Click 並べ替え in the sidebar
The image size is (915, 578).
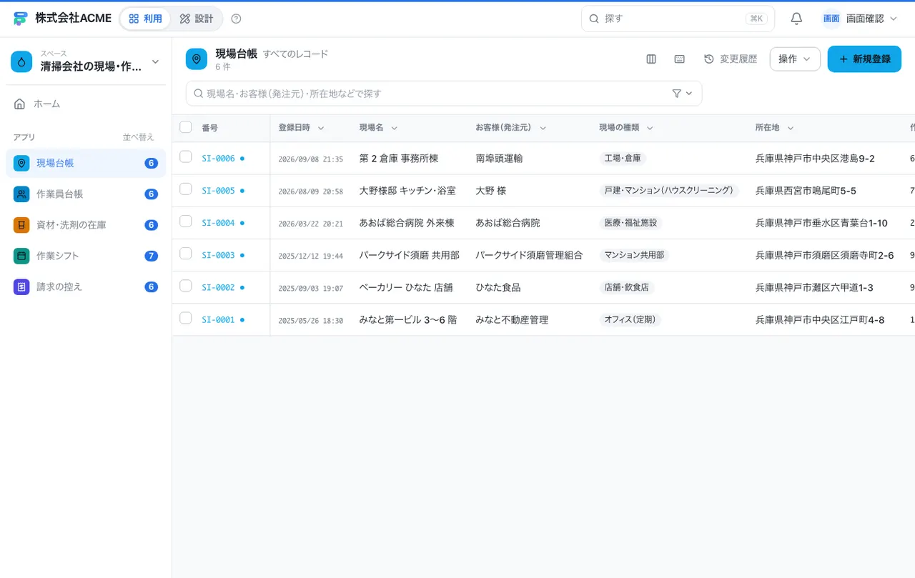pos(138,137)
